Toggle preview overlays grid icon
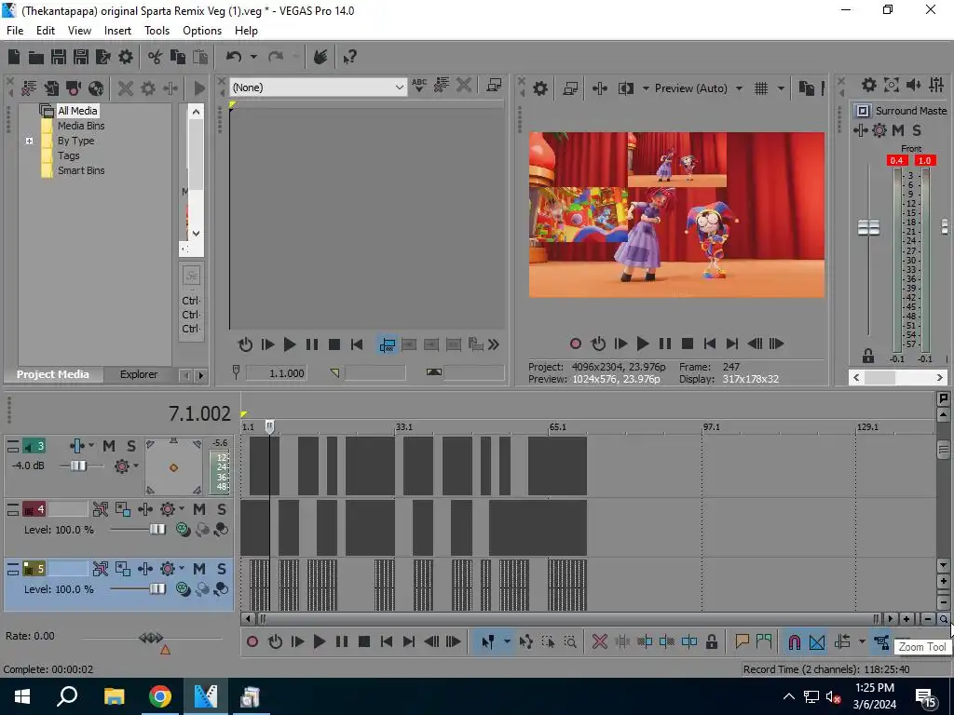This screenshot has height=715, width=954. (760, 88)
